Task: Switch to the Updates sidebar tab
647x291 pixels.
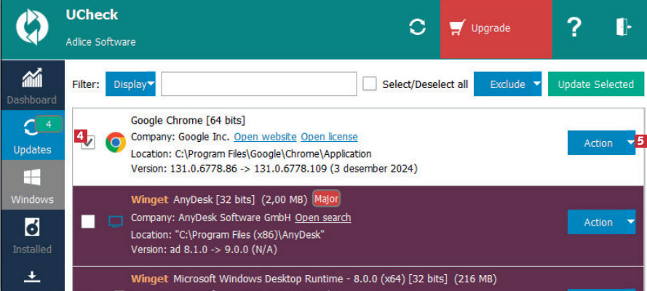Action: (32, 135)
